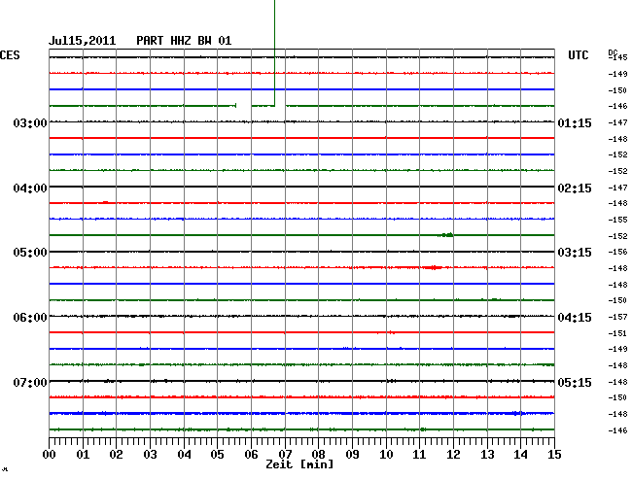
Task: Click the 04:00 CES time label
Action: pos(30,188)
